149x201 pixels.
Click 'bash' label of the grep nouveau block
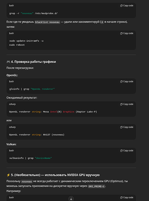tap(11, 6)
